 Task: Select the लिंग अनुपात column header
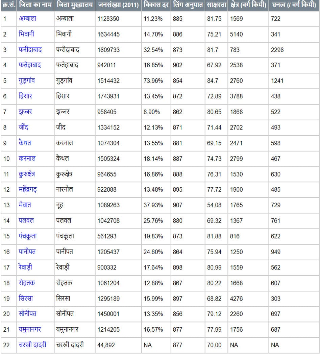coord(188,5)
